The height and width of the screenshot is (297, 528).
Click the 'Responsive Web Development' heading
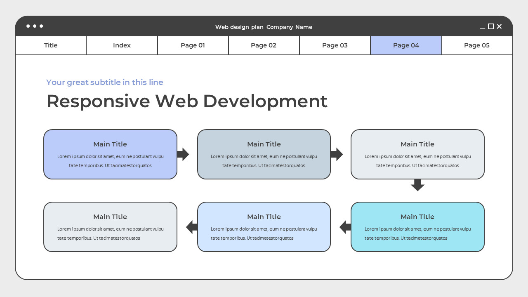[187, 101]
